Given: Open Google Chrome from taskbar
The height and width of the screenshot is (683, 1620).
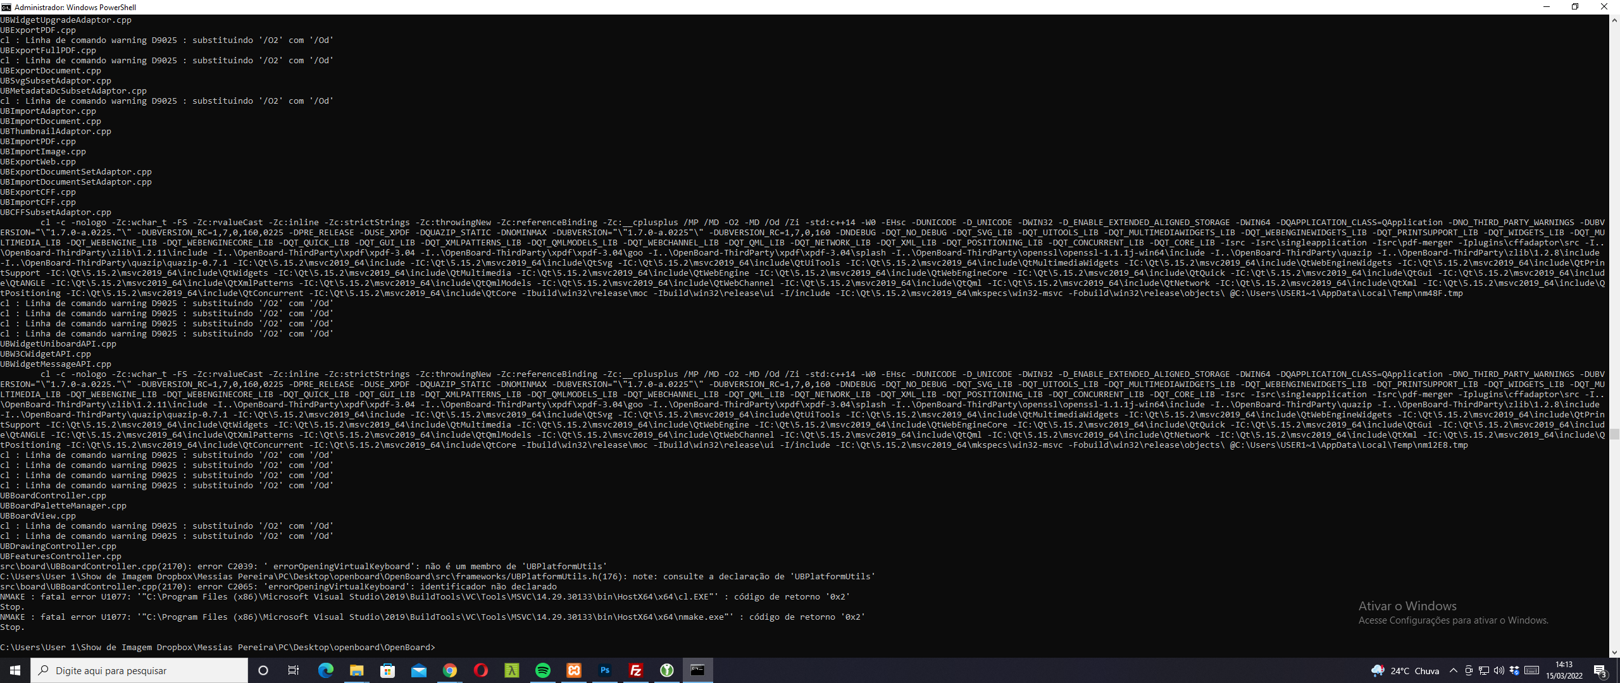Looking at the screenshot, I should pos(451,670).
